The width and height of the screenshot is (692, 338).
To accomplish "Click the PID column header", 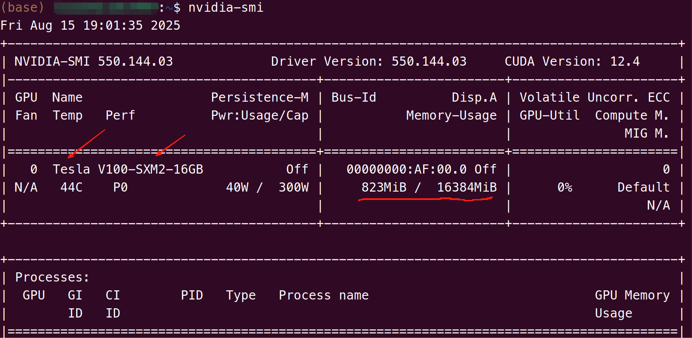I will point(192,295).
